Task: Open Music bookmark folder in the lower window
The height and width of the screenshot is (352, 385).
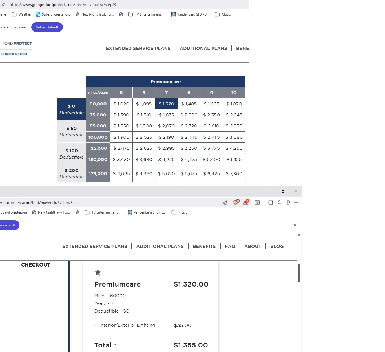Action: tap(179, 212)
